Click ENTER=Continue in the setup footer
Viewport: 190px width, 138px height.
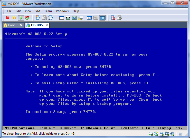18,128
